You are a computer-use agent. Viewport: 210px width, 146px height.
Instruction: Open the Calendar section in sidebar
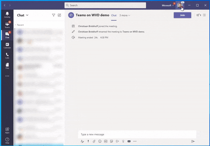click(x=7, y=46)
